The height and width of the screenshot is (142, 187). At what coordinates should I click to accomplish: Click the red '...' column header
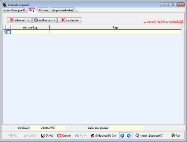point(9,28)
